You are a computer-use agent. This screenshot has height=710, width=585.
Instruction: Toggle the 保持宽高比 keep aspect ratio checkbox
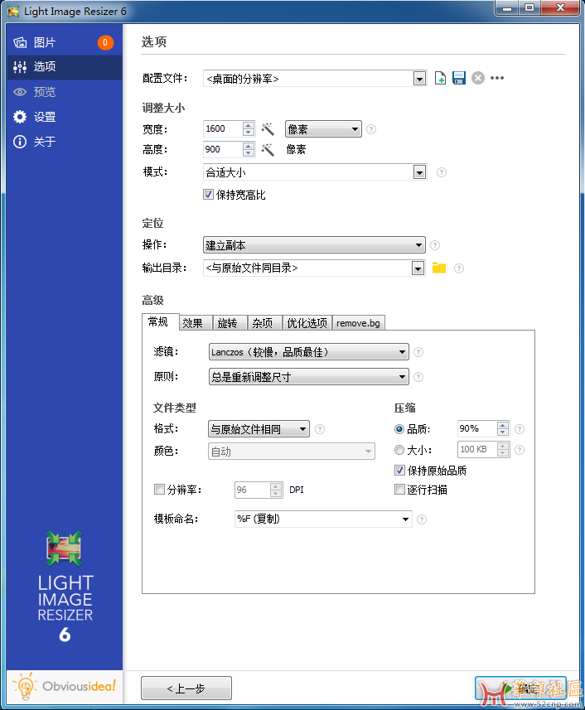click(208, 195)
